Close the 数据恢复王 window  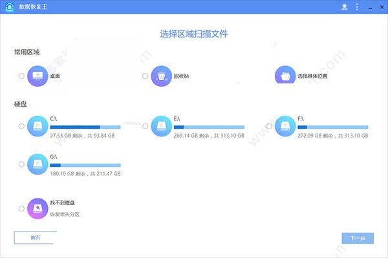click(x=382, y=7)
